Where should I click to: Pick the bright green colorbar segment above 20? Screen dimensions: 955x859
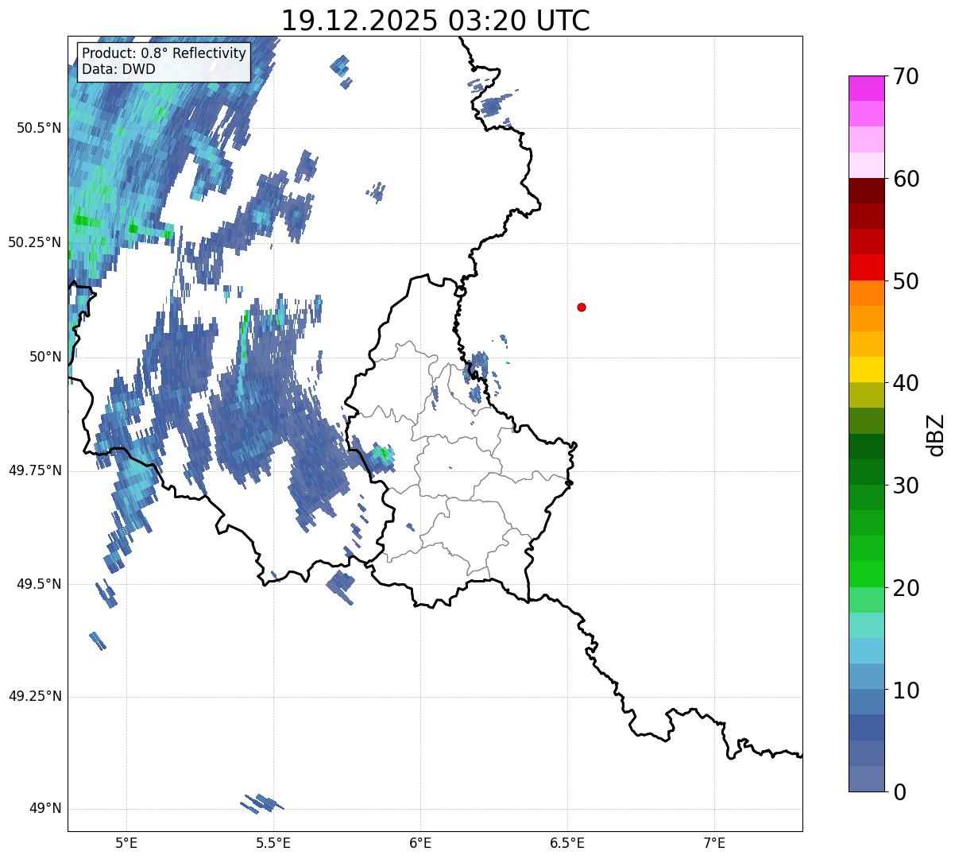(x=866, y=574)
